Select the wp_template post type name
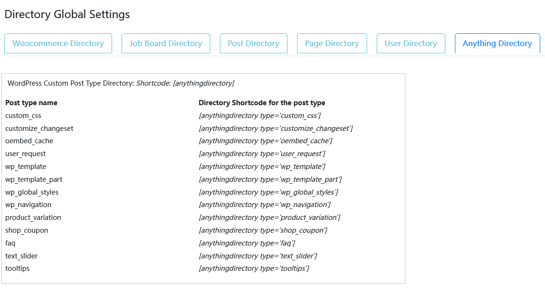Screen dimensions: 545x296 [x=26, y=167]
